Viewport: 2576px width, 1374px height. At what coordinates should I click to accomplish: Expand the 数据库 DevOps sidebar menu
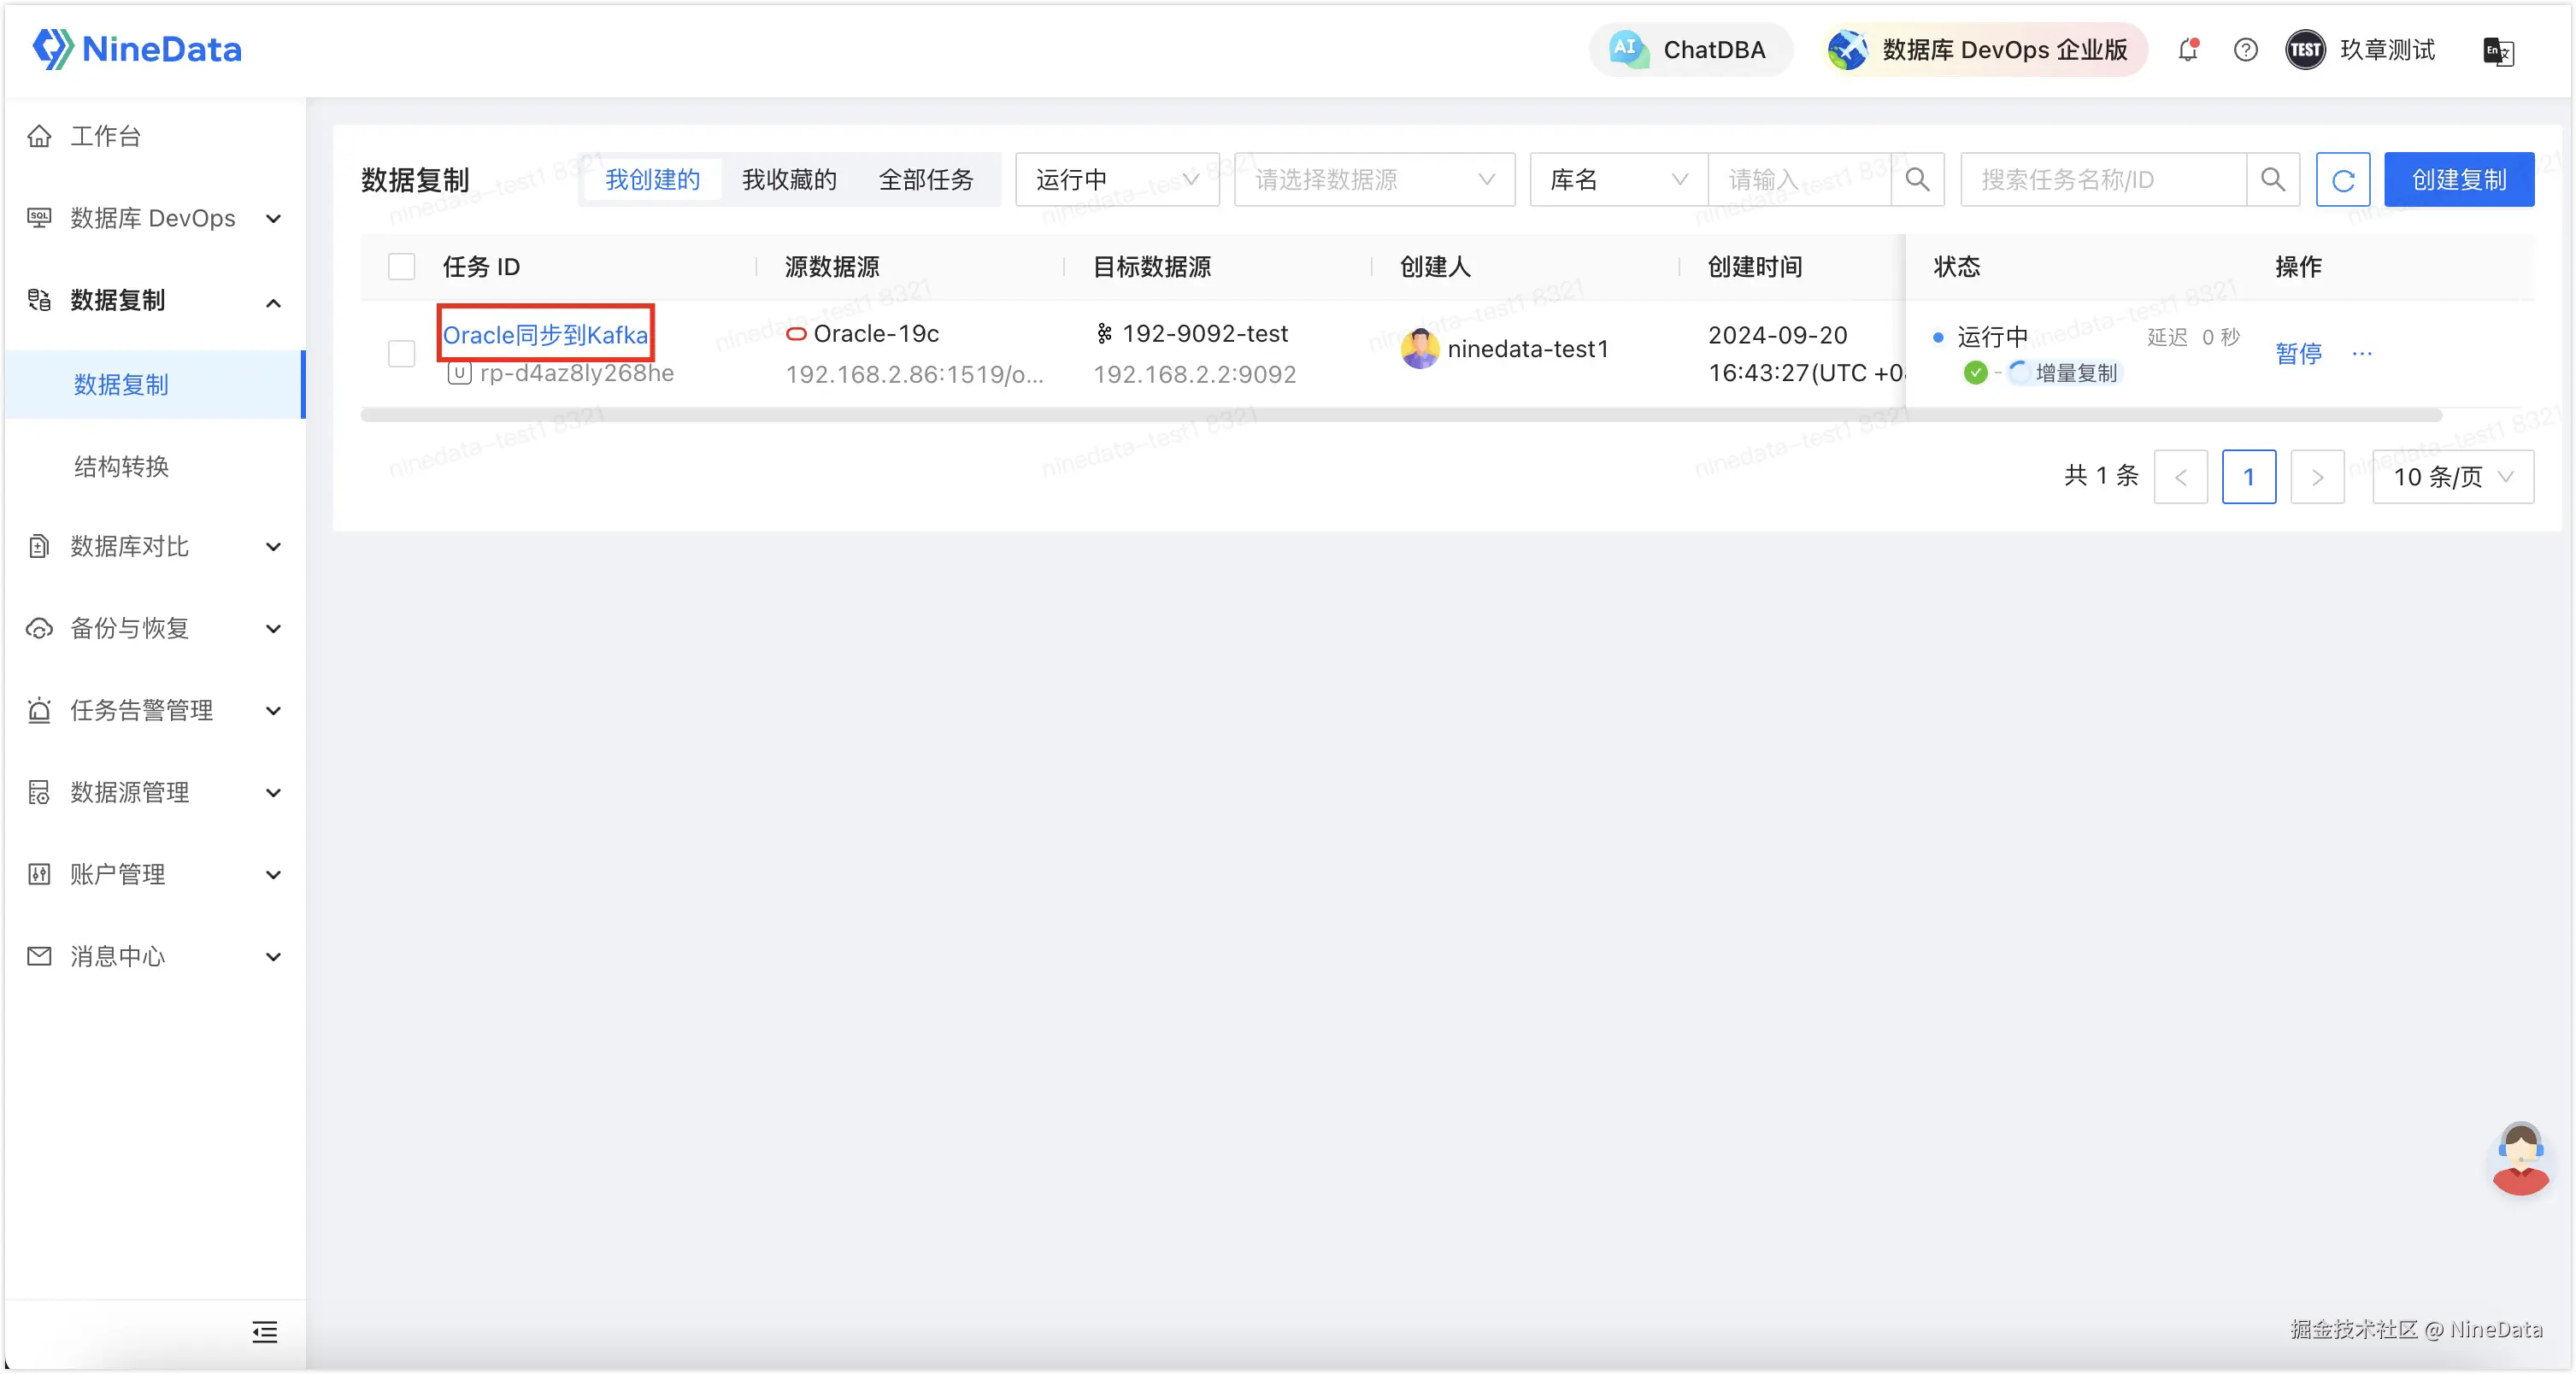(153, 218)
